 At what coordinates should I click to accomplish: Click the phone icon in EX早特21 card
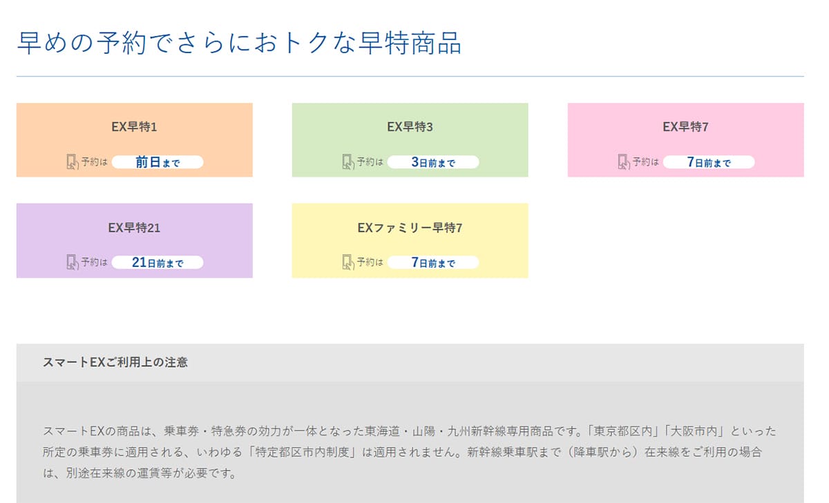[x=72, y=262]
